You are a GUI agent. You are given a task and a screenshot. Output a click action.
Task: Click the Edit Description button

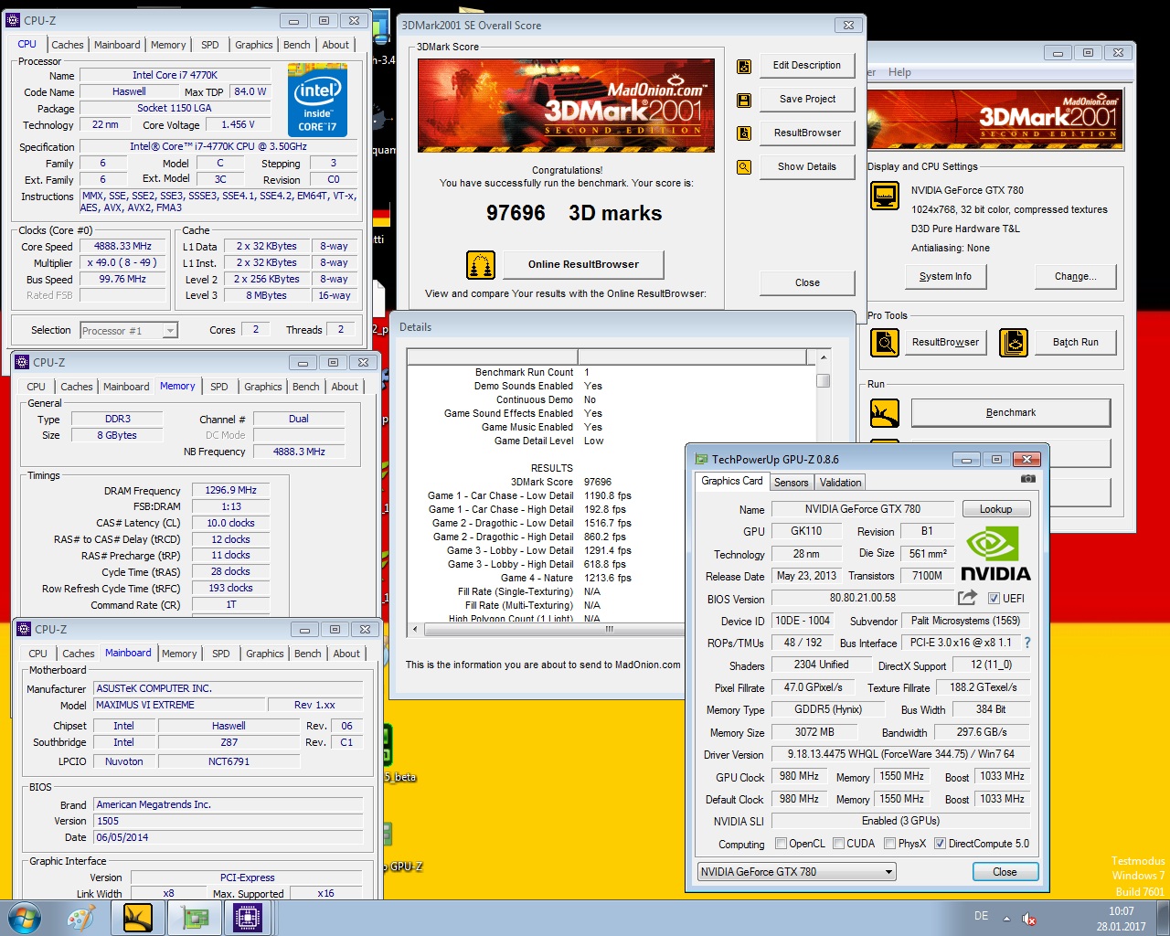pos(807,66)
